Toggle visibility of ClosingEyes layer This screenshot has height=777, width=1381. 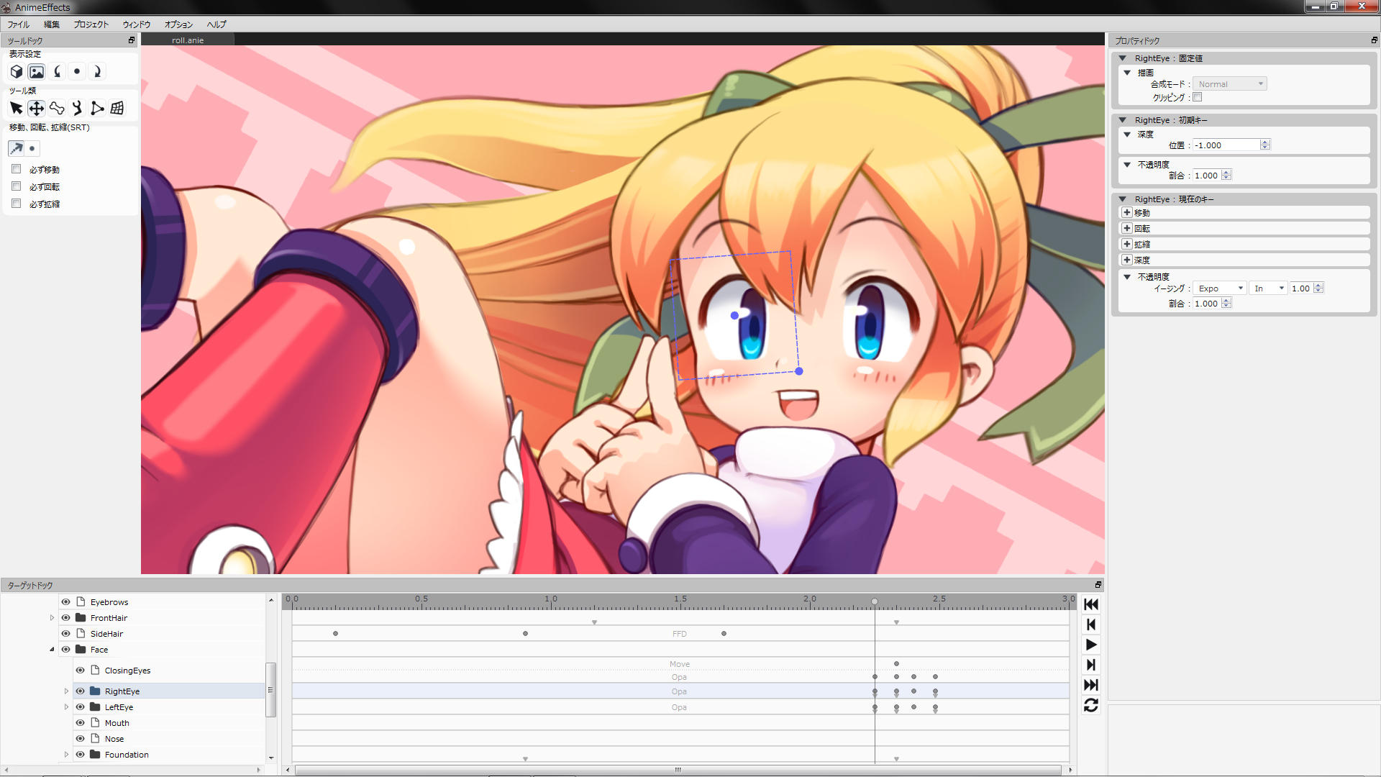[80, 671]
